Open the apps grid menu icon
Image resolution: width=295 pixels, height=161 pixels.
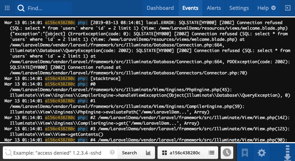pyautogui.click(x=7, y=8)
